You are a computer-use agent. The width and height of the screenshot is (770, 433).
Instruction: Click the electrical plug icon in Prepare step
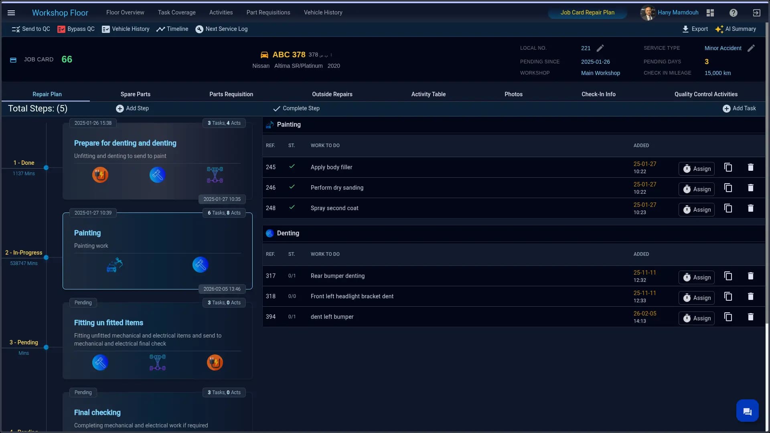100,174
